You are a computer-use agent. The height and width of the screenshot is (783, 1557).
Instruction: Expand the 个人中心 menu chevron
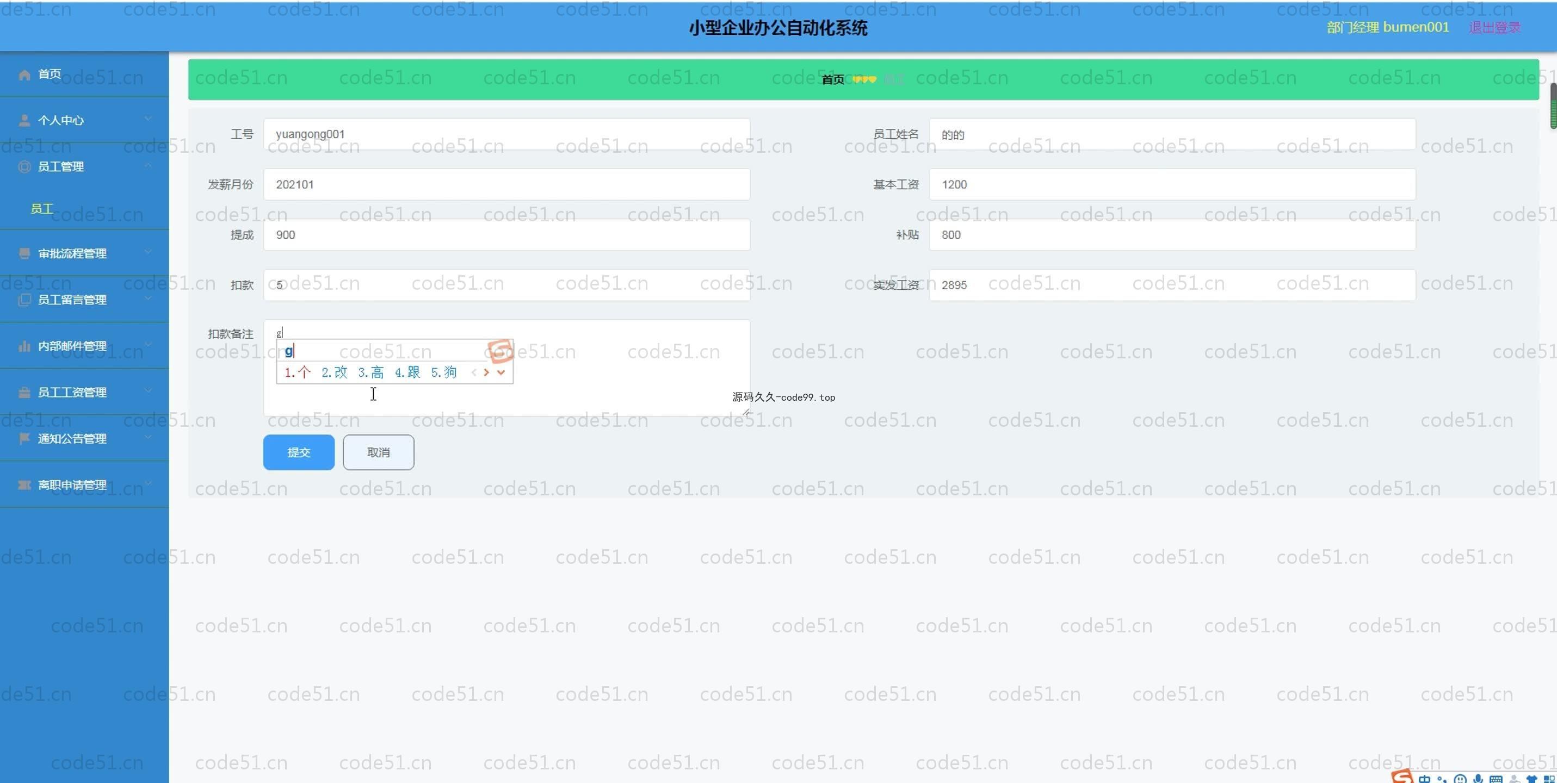coord(148,119)
